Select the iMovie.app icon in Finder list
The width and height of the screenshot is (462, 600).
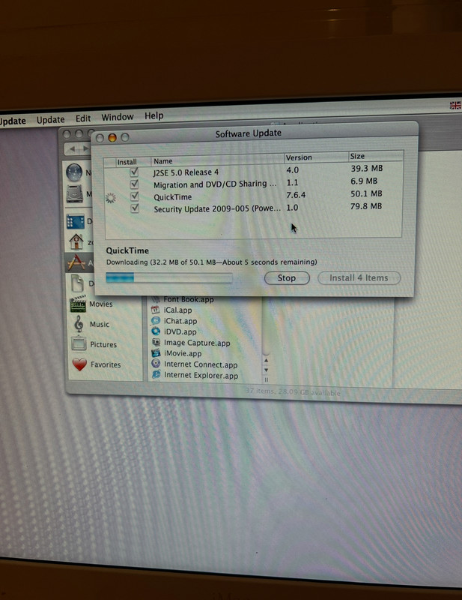[156, 353]
